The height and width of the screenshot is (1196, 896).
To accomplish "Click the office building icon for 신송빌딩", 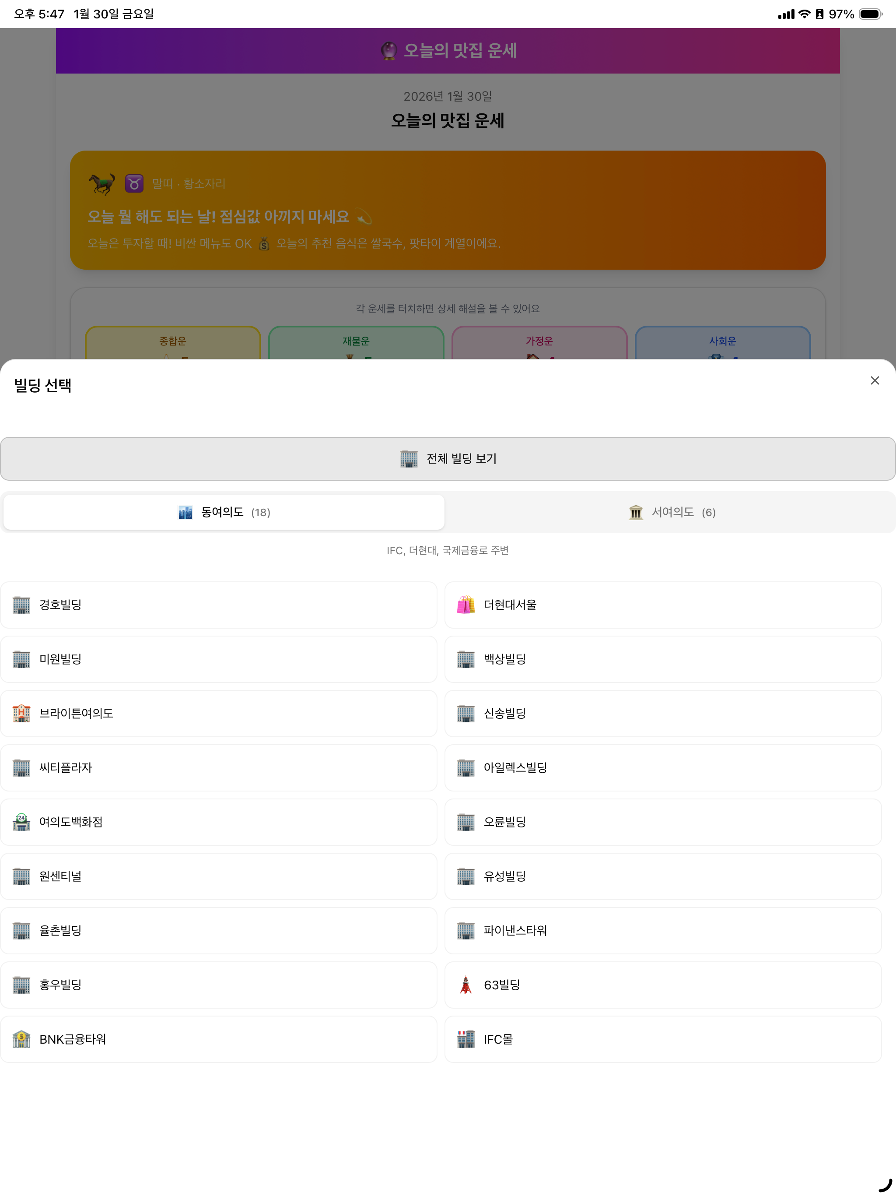I will tap(466, 714).
